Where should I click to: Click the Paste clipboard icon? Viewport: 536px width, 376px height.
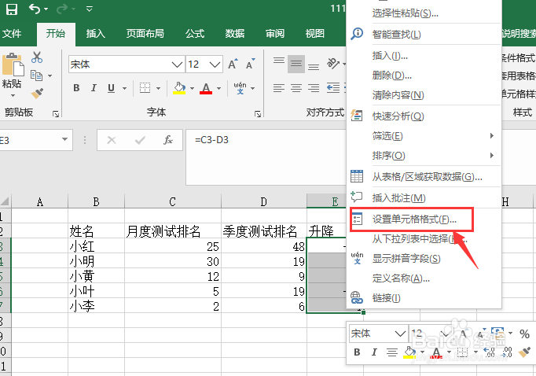13,65
